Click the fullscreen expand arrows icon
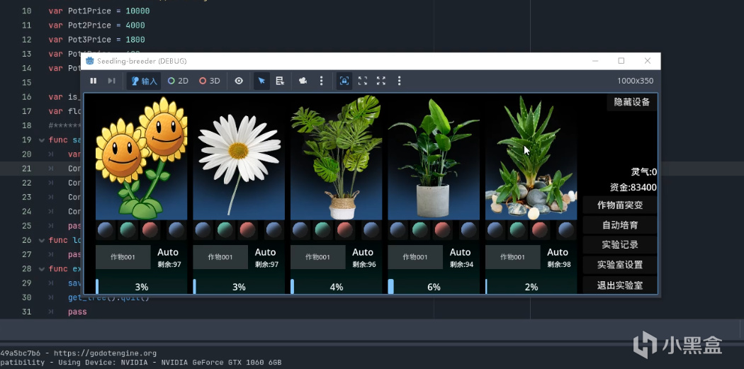Viewport: 744px width, 369px height. [381, 81]
